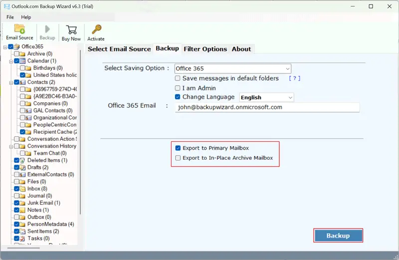
Task: Select United States holidays calendar row
Action: pos(55,75)
